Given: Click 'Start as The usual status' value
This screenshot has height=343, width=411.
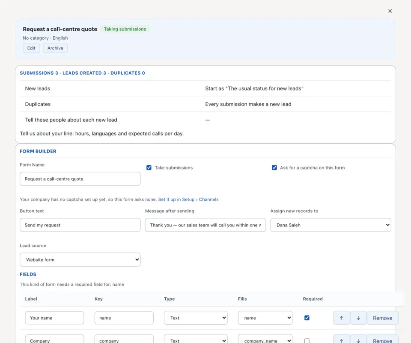Looking at the screenshot, I should [254, 88].
